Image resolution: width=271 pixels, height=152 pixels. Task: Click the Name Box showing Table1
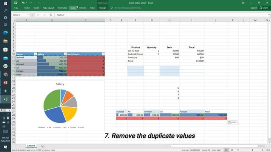click(19, 15)
